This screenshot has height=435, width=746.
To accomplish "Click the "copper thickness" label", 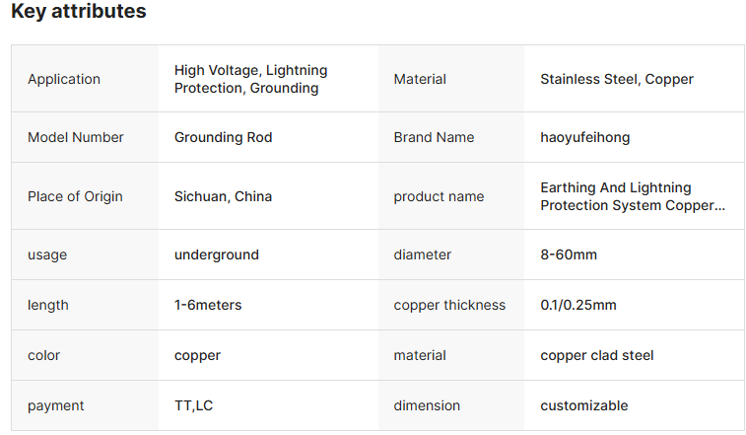I will click(449, 305).
